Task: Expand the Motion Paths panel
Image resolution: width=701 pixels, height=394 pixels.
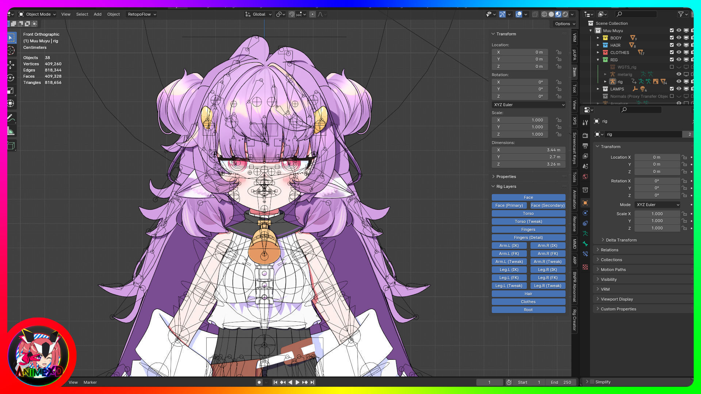Action: coord(613,270)
